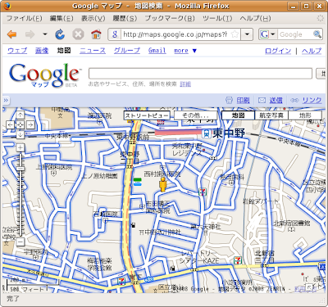Pan the map down with arrow button
Image resolution: width=328 pixels, height=307 pixels.
point(20,134)
